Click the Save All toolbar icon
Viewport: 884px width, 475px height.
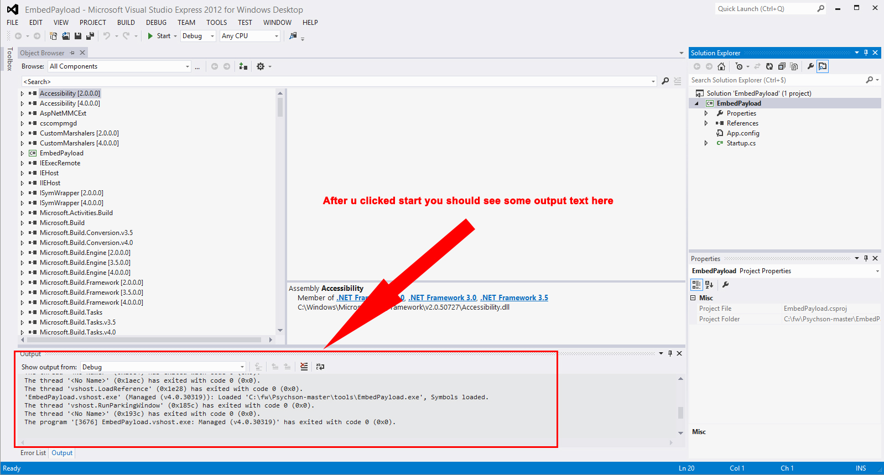pyautogui.click(x=90, y=36)
